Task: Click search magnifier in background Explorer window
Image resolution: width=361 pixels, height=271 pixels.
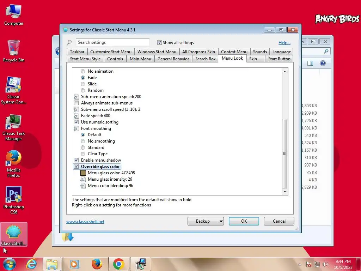Action: [326, 52]
